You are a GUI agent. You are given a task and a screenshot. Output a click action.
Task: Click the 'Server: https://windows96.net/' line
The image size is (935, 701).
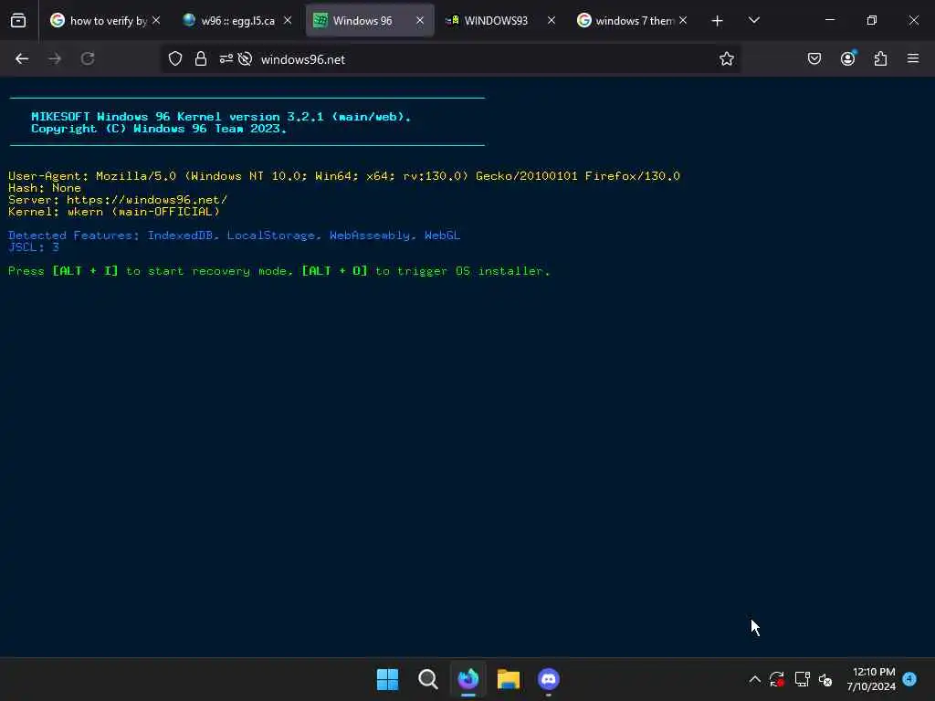(x=118, y=200)
